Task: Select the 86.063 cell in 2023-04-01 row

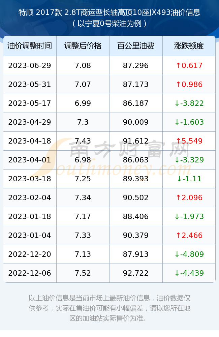Action: coord(136,160)
